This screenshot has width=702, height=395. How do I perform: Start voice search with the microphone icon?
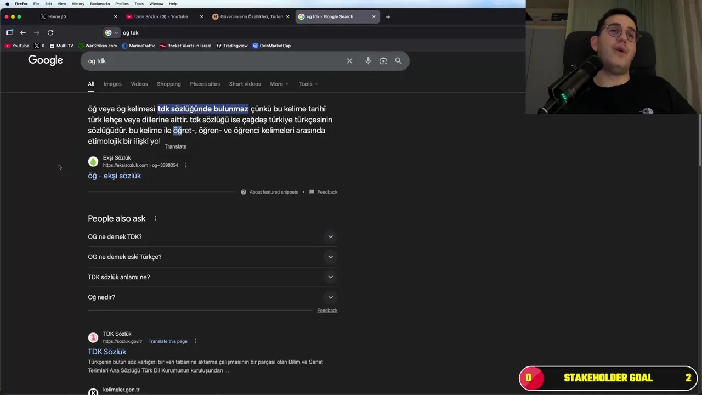pos(368,61)
